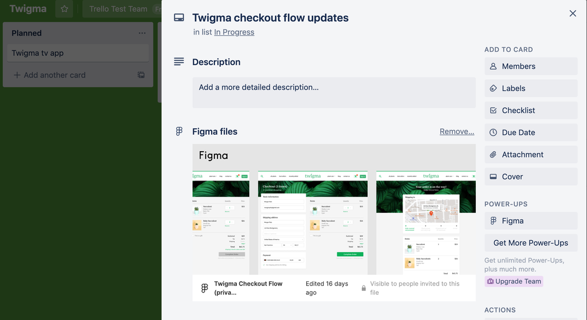Viewport: 587px width, 320px height.
Task: Open the Twigma tv app card
Action: [78, 53]
